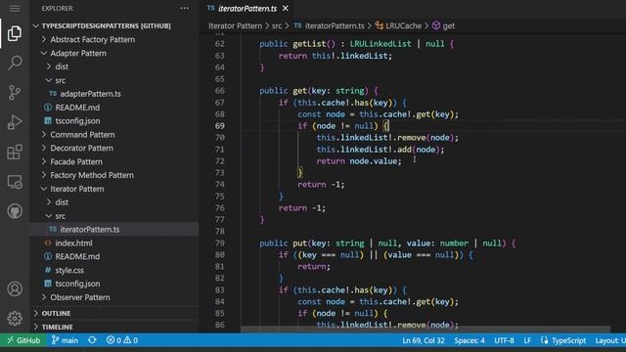Open the Source Control view
This screenshot has width=626, height=352.
click(15, 92)
